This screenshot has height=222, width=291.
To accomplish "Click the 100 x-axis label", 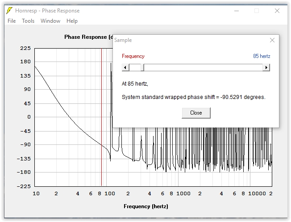I will pyautogui.click(x=110, y=193).
